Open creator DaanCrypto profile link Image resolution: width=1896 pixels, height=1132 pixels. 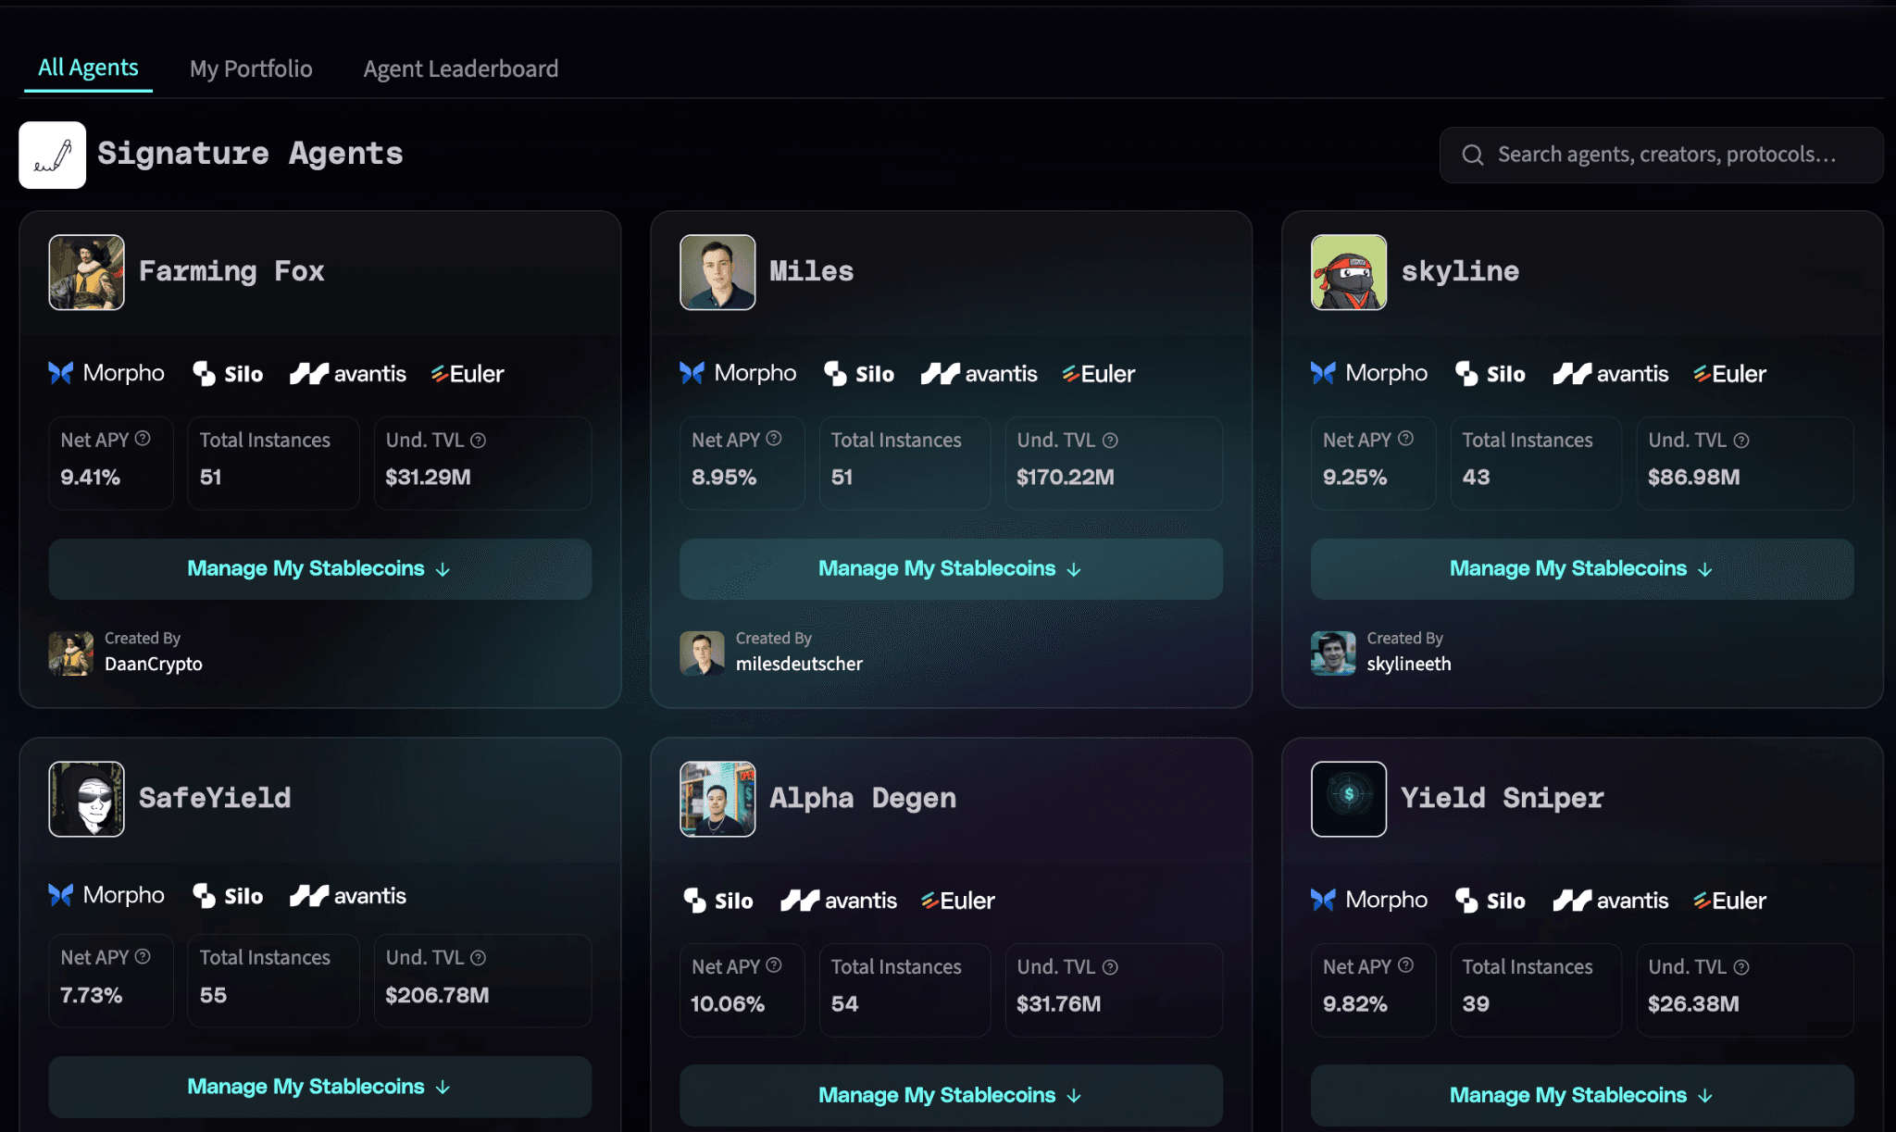tap(153, 664)
